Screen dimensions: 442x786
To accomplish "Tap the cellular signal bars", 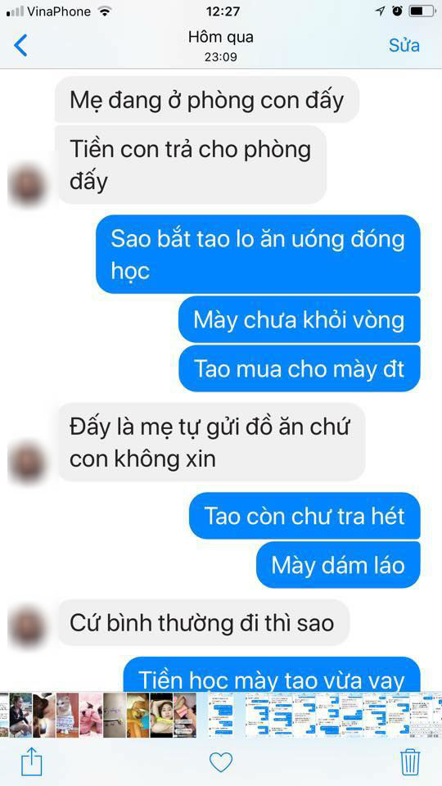I will coord(16,11).
